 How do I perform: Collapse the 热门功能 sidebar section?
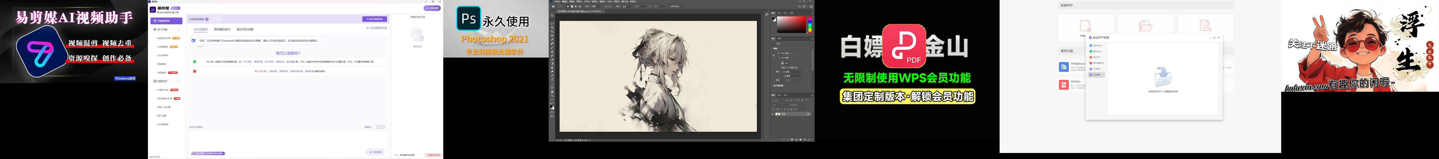point(179,30)
